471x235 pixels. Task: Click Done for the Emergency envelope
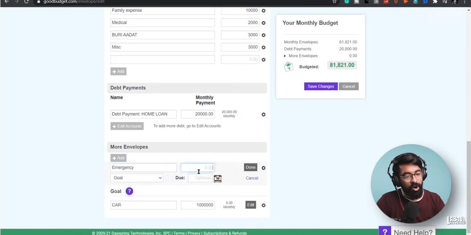pyautogui.click(x=250, y=167)
